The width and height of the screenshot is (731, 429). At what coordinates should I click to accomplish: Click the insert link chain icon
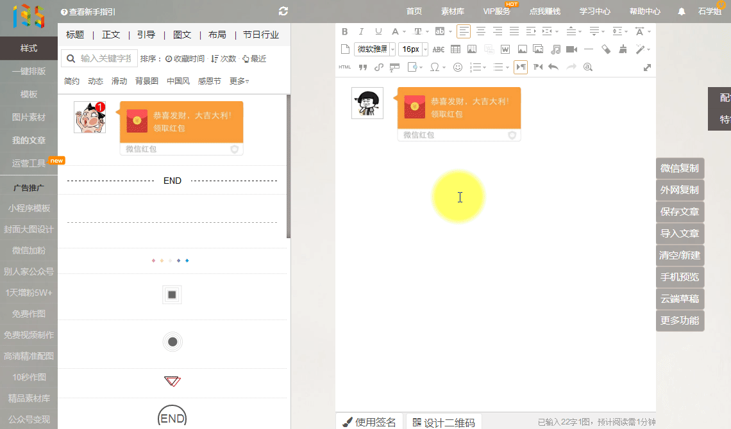378,67
